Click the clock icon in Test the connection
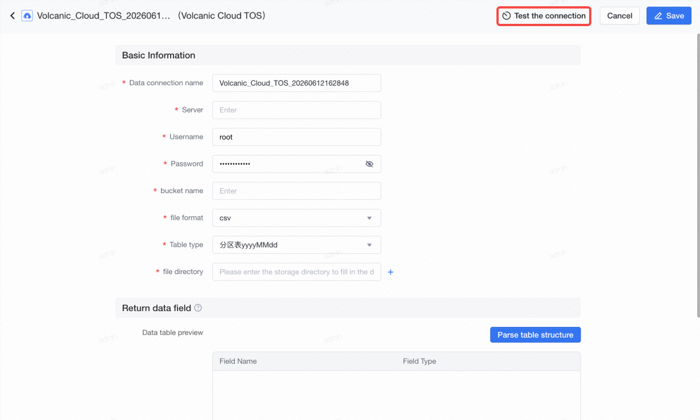 [506, 16]
